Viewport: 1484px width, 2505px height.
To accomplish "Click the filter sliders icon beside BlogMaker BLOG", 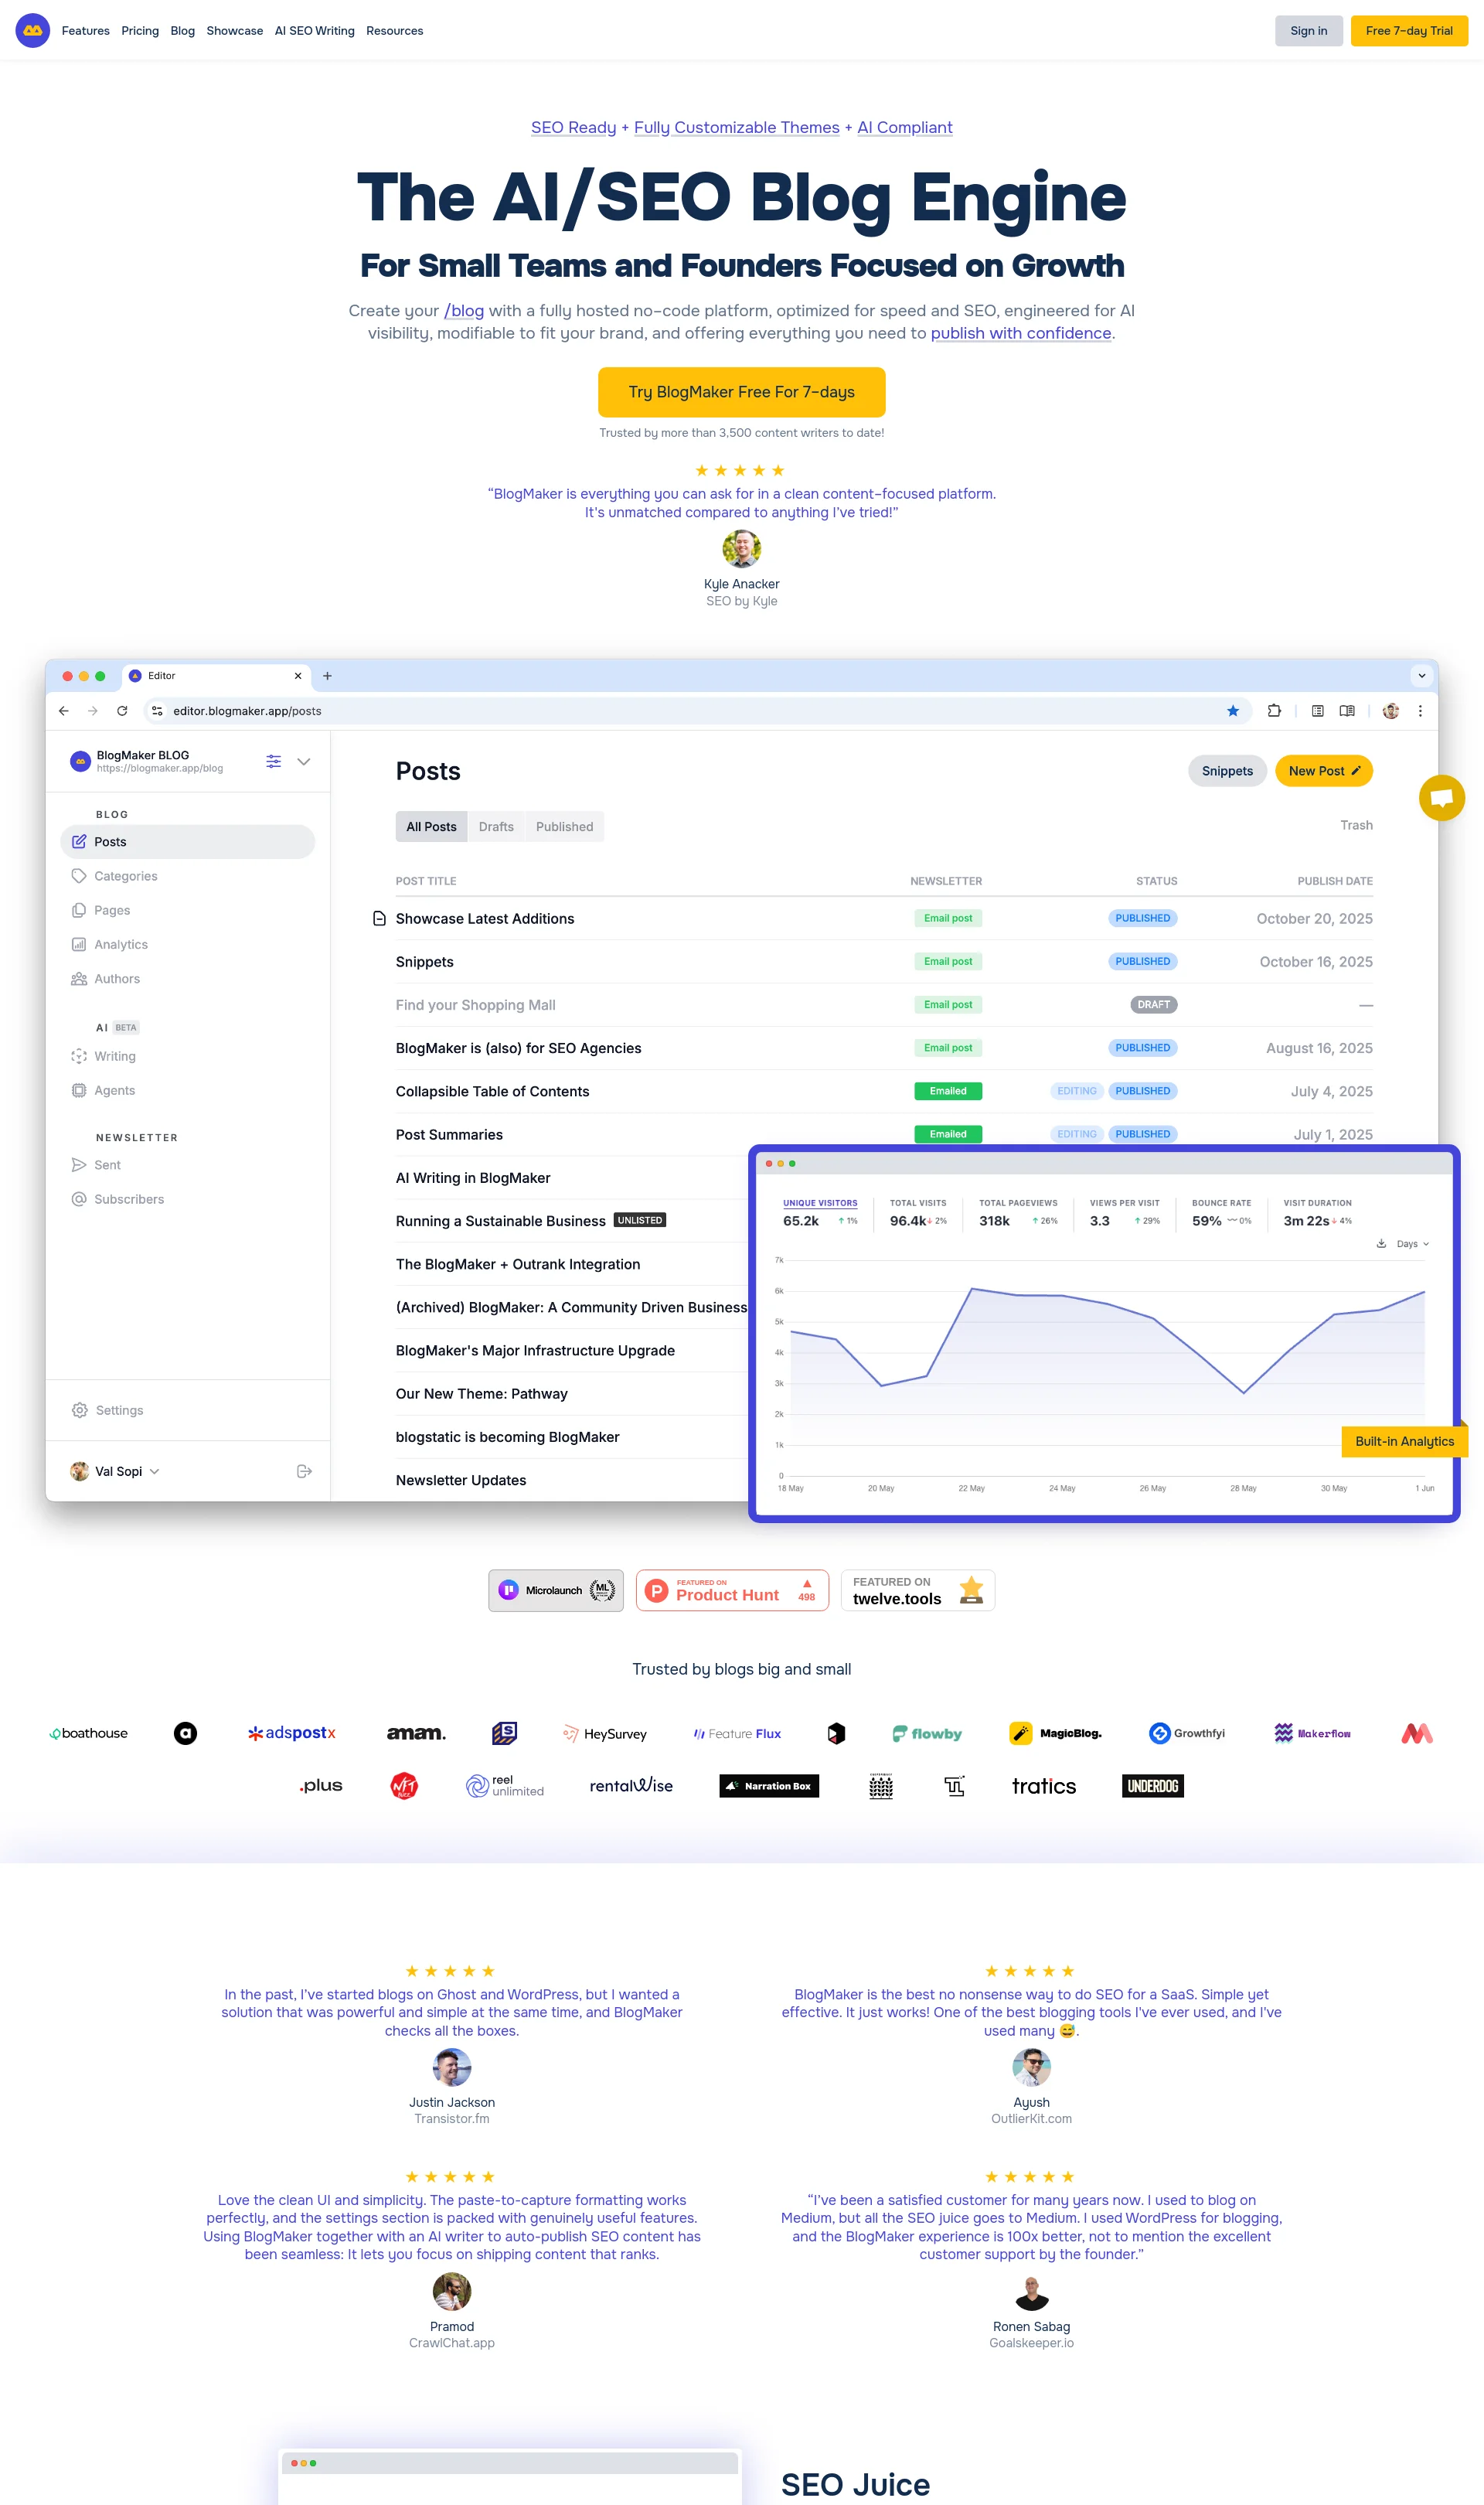I will tap(273, 761).
